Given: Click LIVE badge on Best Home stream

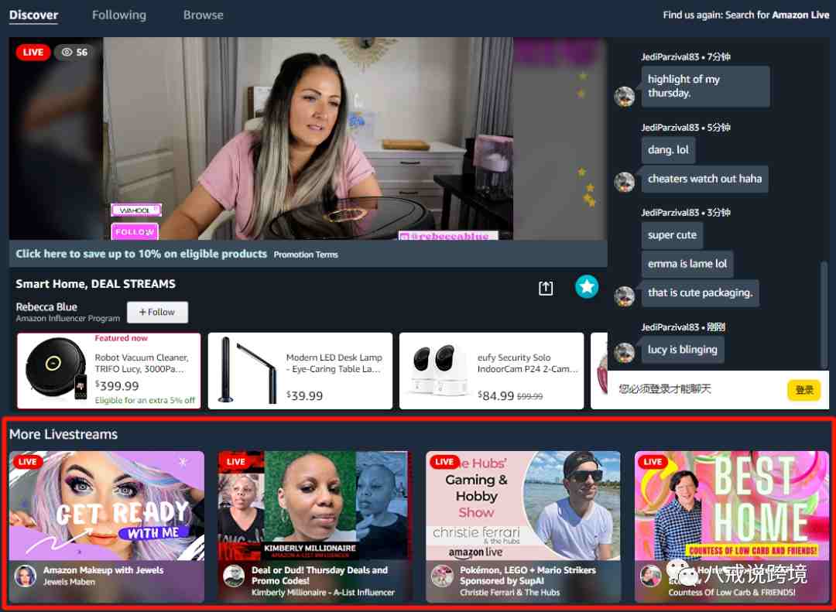Looking at the screenshot, I should 653,462.
